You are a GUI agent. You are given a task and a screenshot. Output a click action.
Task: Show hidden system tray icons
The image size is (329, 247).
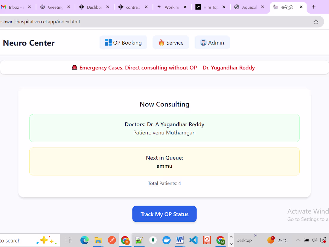[x=298, y=240]
